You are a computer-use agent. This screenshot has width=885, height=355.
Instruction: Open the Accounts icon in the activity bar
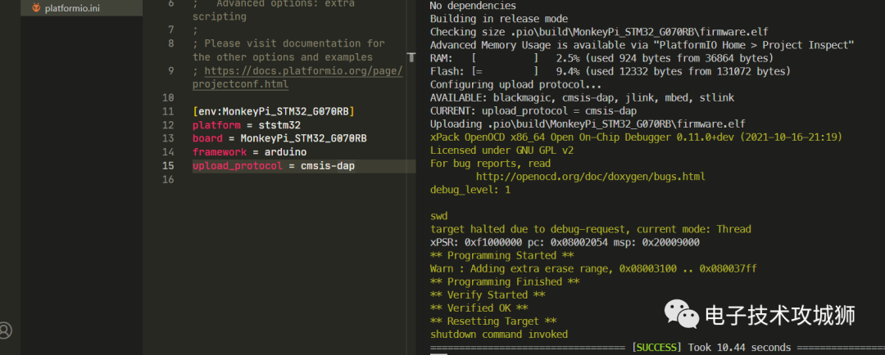pos(6,330)
